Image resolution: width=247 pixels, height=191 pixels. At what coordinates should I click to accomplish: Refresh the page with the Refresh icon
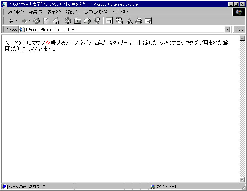(x=46, y=21)
